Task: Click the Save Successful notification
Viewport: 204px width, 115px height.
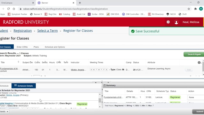Action: 166,31
